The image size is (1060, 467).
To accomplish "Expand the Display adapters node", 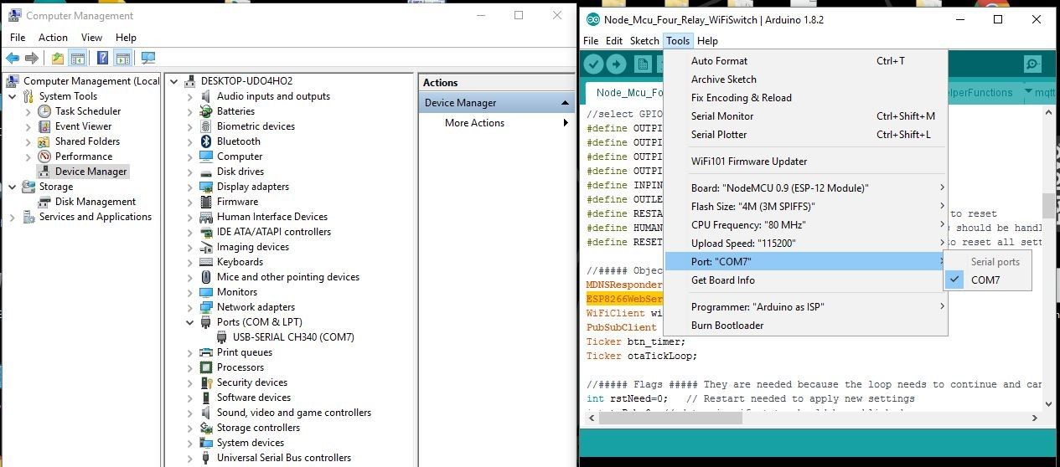I will pos(190,187).
